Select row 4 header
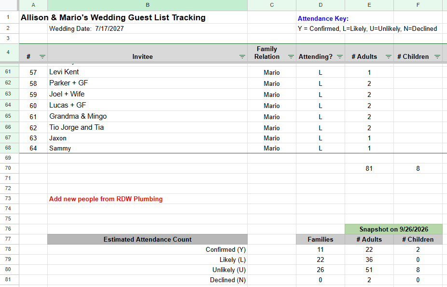The height and width of the screenshot is (287, 447). (8, 53)
